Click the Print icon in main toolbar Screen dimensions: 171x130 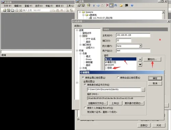pos(67,11)
